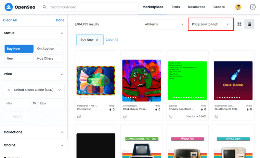Focus the Min price field
The image size is (260, 158).
tap(17, 103)
